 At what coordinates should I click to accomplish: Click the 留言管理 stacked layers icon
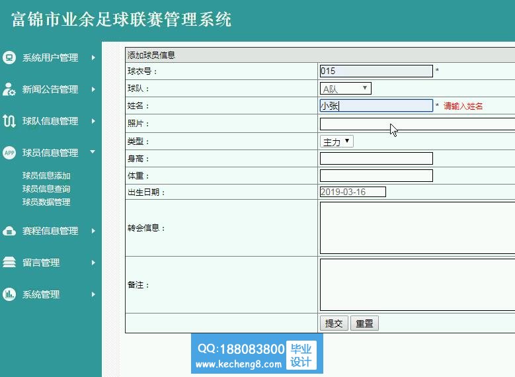point(9,263)
